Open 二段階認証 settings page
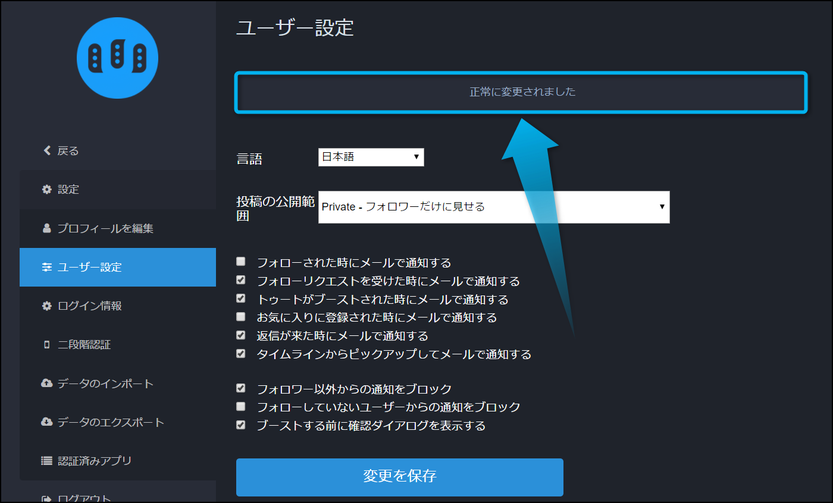The image size is (833, 503). click(x=84, y=345)
